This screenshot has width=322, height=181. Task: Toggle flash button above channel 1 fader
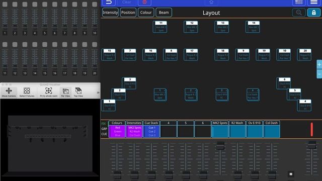tap(5, 5)
